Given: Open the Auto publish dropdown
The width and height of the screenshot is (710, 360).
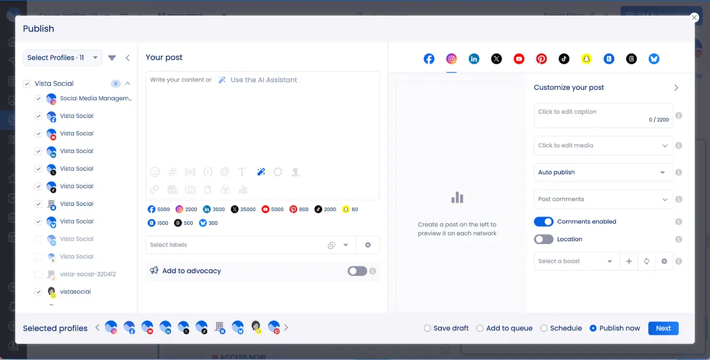Looking at the screenshot, I should 603,172.
